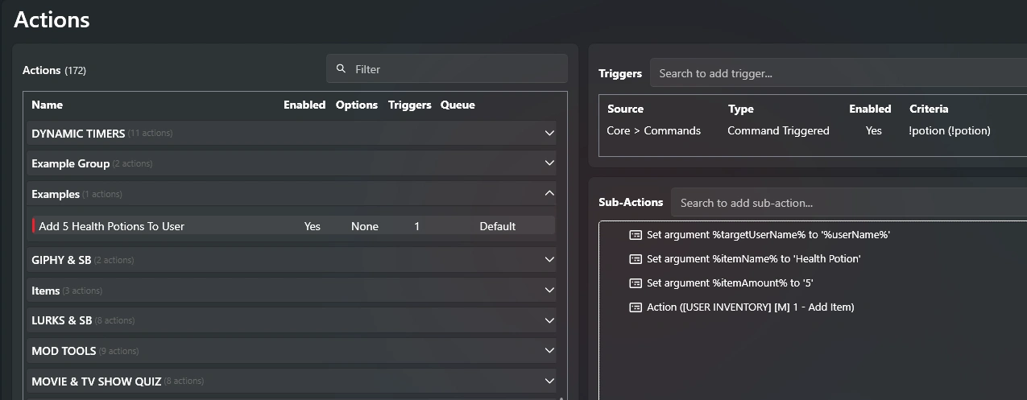Collapse the Examples group chevron

(549, 193)
